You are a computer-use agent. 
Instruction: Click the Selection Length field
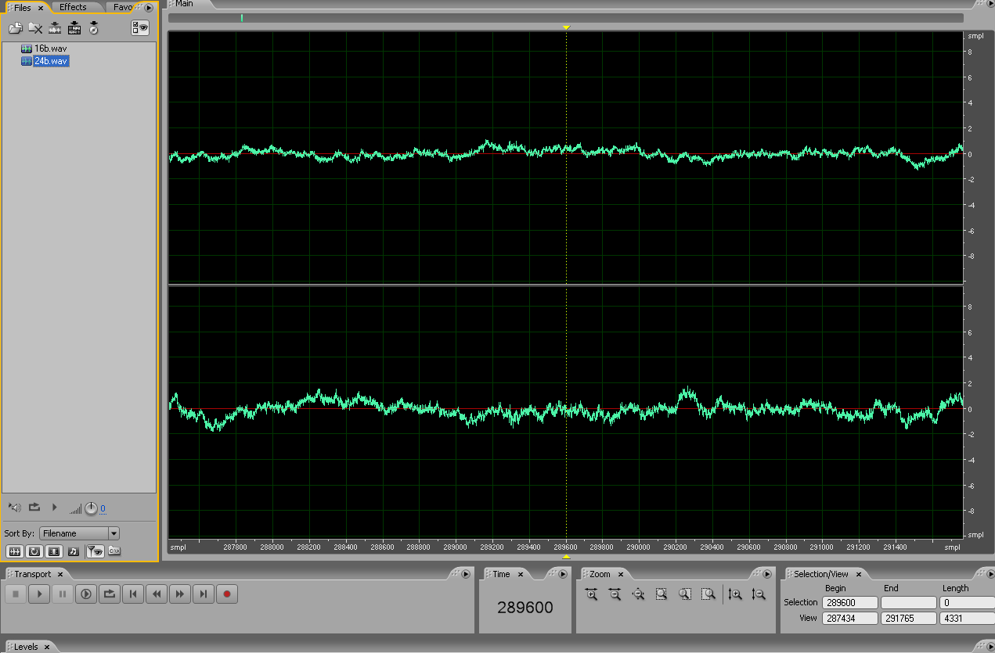(967, 603)
